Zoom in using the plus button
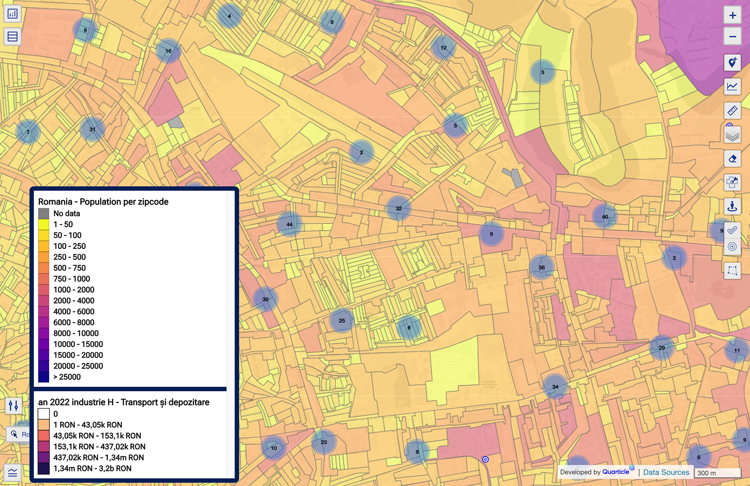Image resolution: width=750 pixels, height=486 pixels. pos(732,15)
